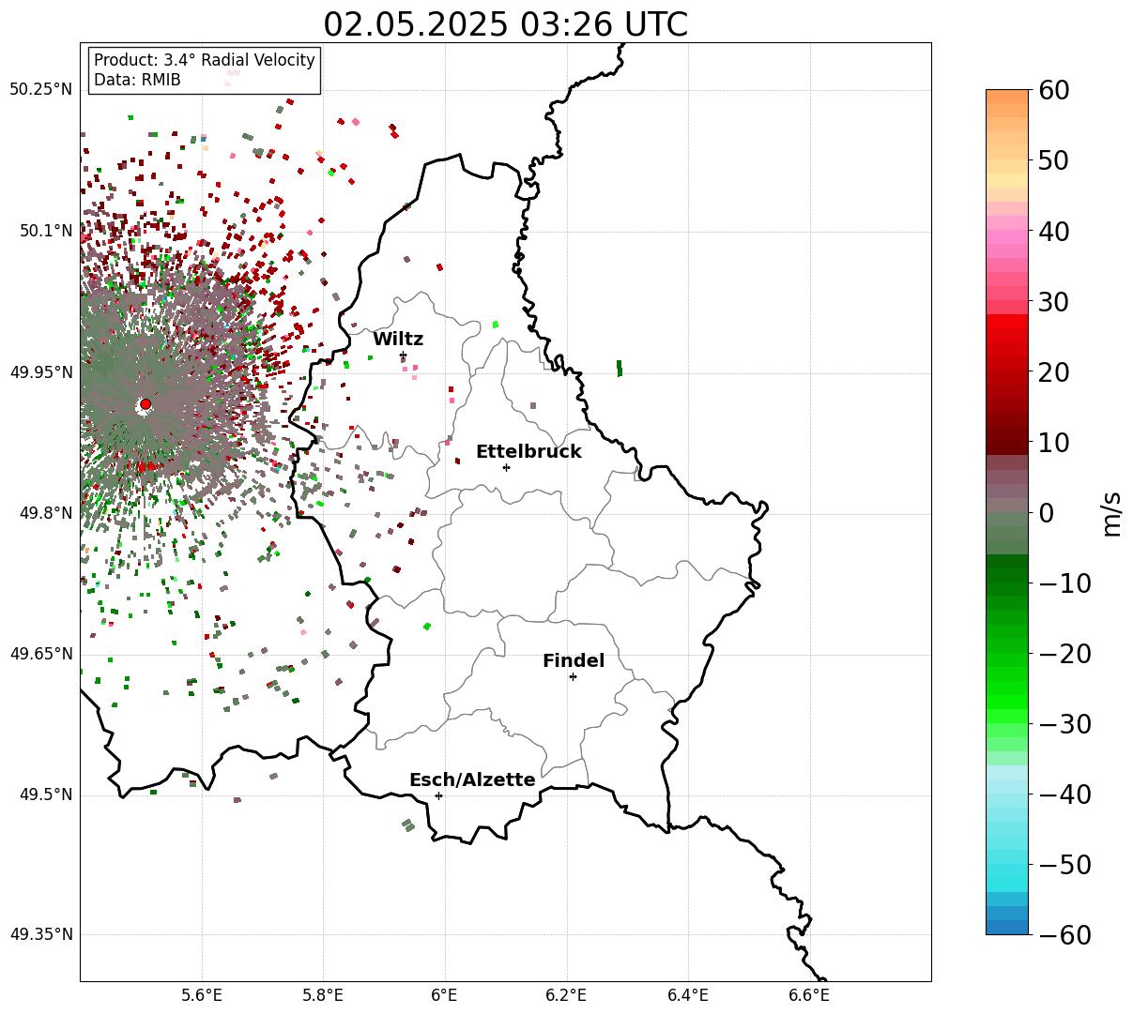Viewport: 1133px width, 1014px height.
Task: Click the red radar location marker
Action: (145, 404)
